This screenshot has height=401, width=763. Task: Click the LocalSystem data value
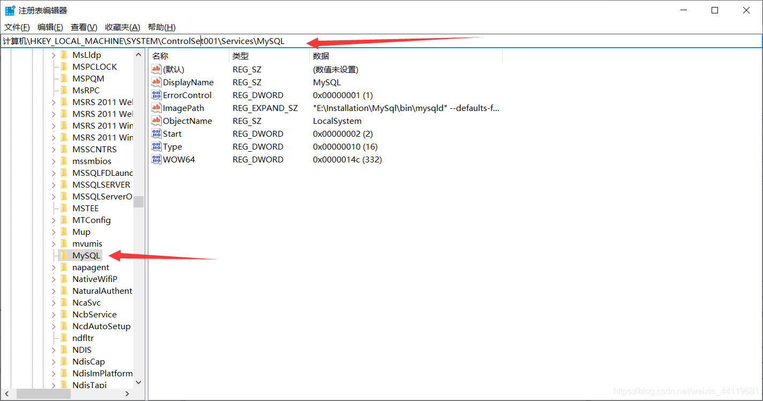tap(337, 121)
